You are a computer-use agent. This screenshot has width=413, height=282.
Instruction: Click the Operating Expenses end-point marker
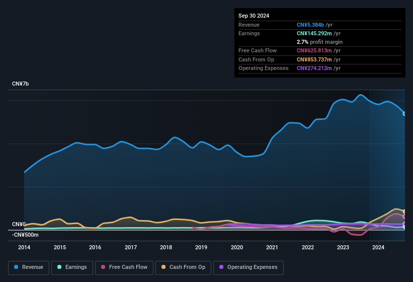(x=404, y=224)
